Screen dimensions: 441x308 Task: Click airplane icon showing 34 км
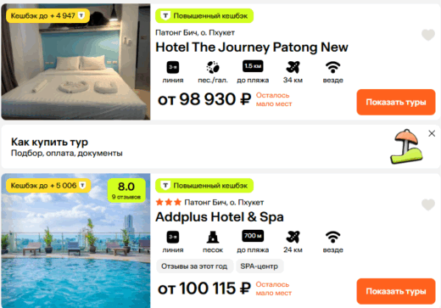tap(293, 67)
